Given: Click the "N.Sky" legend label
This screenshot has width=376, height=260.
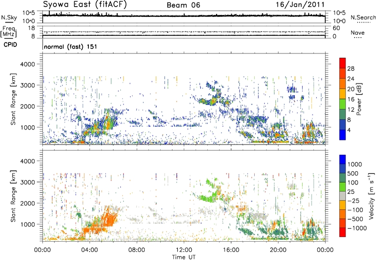Looking at the screenshot, I should (9, 17).
